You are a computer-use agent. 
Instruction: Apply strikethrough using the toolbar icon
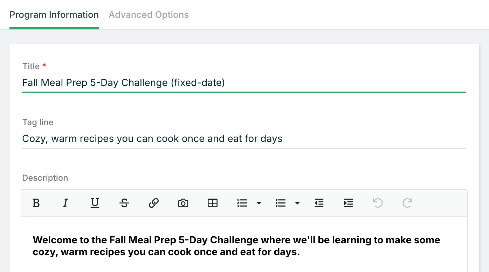pos(124,203)
